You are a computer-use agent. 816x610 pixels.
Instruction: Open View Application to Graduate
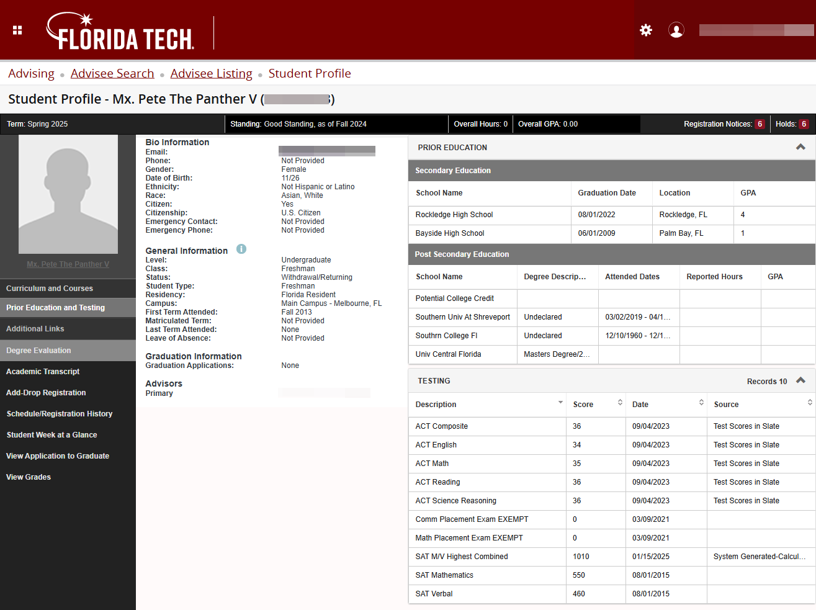[x=58, y=456]
